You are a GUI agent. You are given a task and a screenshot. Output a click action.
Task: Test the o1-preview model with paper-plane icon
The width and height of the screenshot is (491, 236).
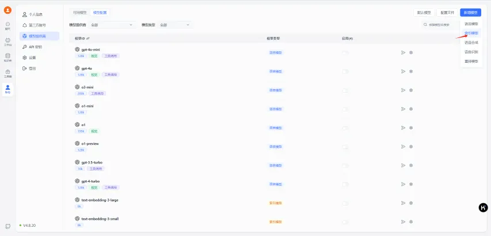[403, 146]
